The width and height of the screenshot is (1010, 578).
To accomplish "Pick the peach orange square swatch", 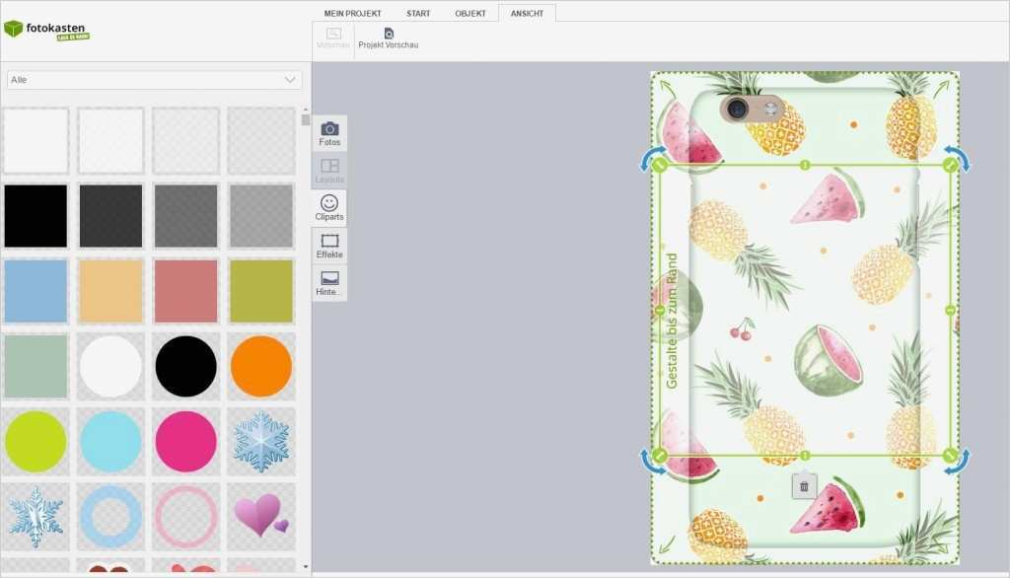I will (110, 291).
